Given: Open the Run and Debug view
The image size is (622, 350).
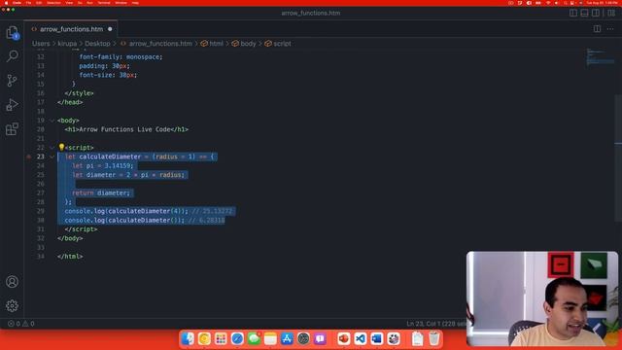Looking at the screenshot, I should coord(13,105).
